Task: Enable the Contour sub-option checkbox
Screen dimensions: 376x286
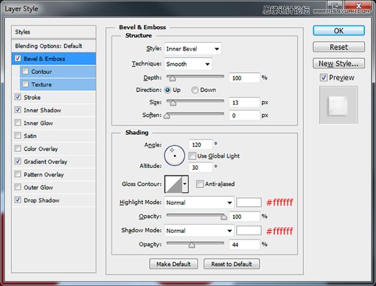Action: click(x=25, y=71)
